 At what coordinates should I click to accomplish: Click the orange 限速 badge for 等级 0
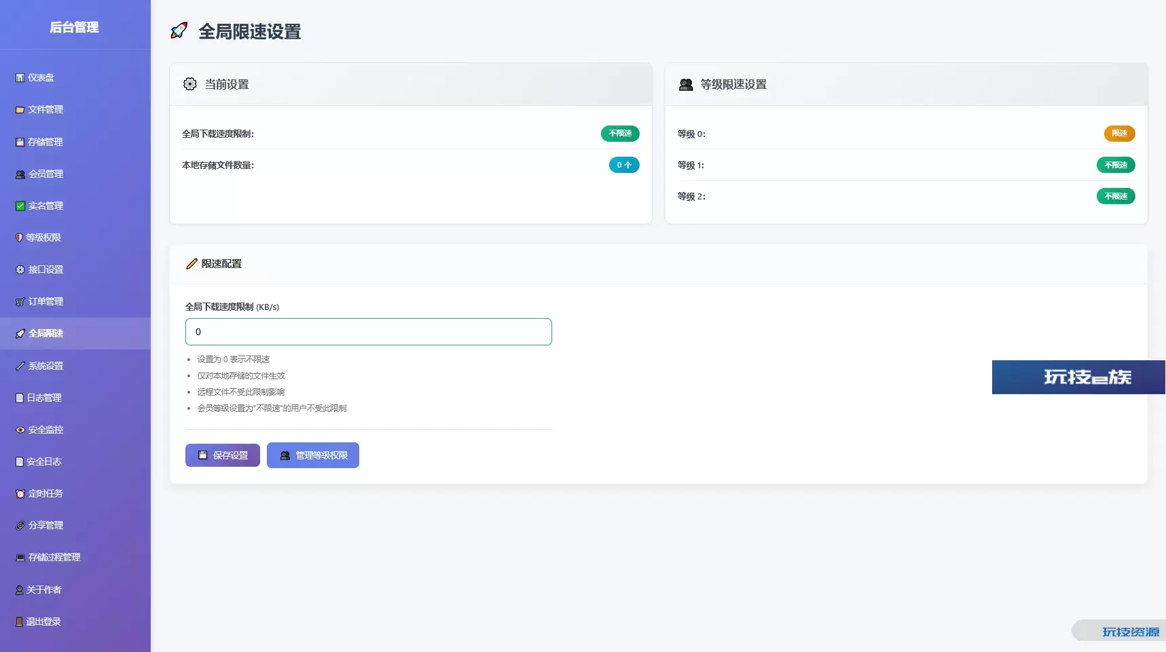(x=1119, y=134)
